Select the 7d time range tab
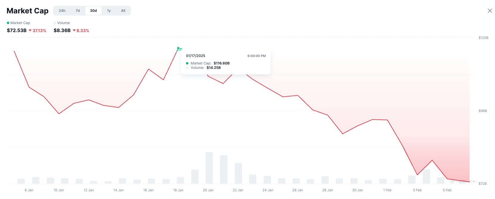The height and width of the screenshot is (199, 495). tap(77, 11)
